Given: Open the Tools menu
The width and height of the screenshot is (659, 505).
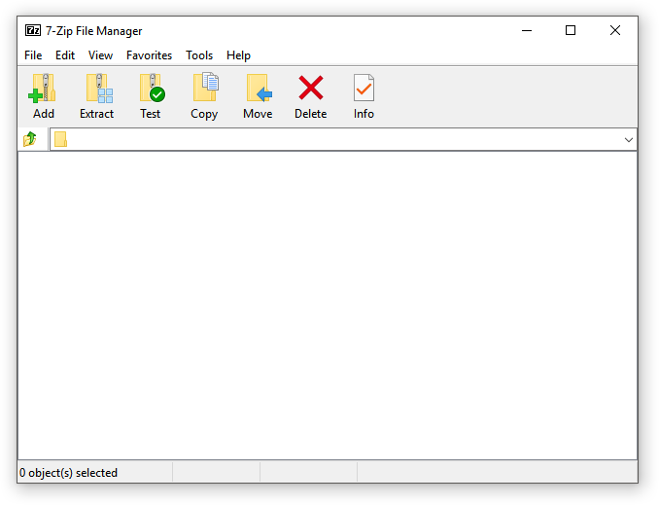Looking at the screenshot, I should point(199,55).
